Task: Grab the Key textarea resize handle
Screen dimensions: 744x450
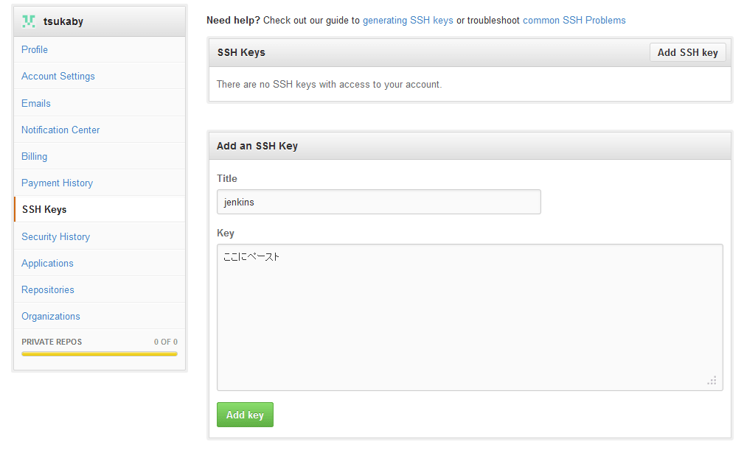Action: (x=712, y=381)
